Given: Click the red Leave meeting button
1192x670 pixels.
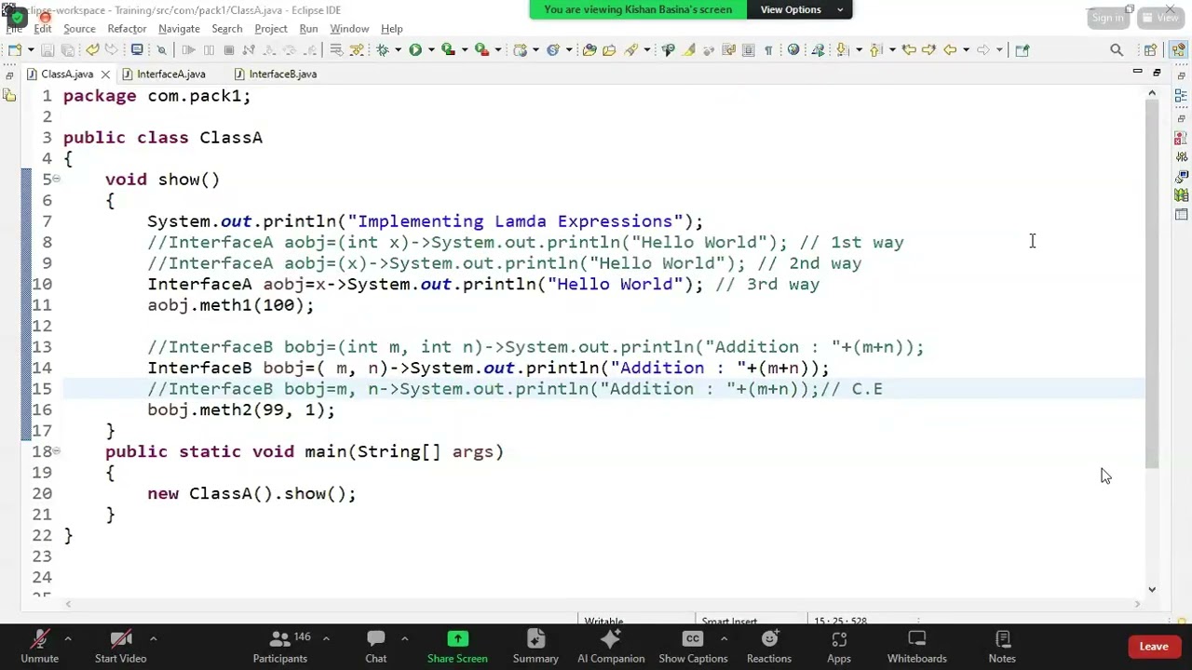Looking at the screenshot, I should (1154, 647).
